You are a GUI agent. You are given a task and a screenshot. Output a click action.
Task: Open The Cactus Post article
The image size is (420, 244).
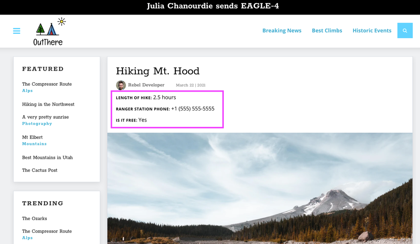pos(39,170)
